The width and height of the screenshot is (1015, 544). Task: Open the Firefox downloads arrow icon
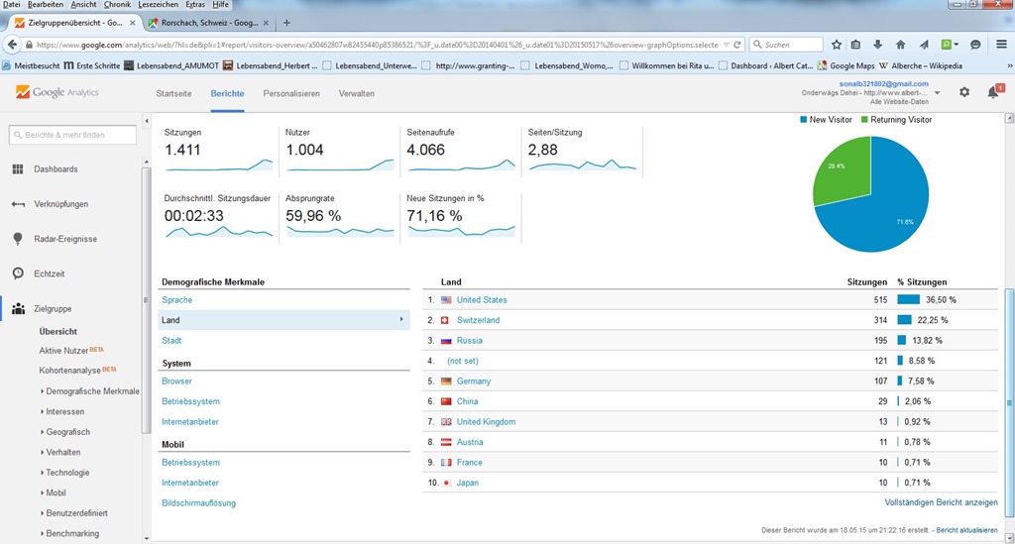(x=878, y=45)
